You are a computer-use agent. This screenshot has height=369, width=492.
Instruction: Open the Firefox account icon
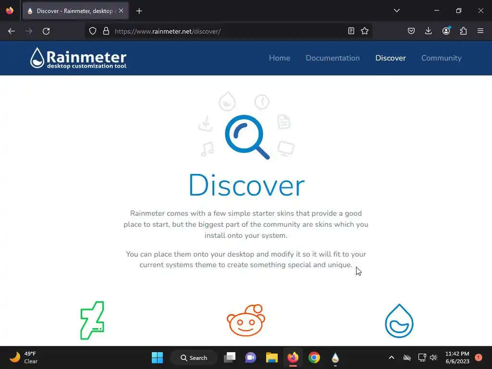coord(446,31)
